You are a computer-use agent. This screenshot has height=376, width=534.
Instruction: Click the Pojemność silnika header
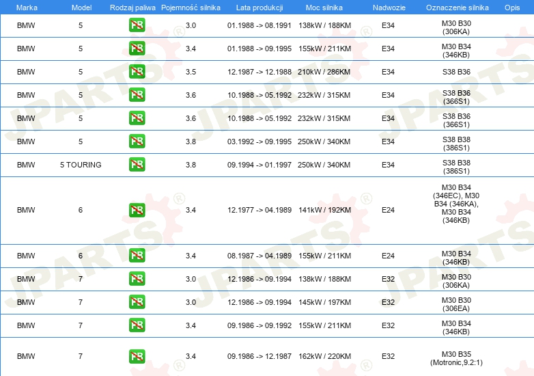pos(191,8)
